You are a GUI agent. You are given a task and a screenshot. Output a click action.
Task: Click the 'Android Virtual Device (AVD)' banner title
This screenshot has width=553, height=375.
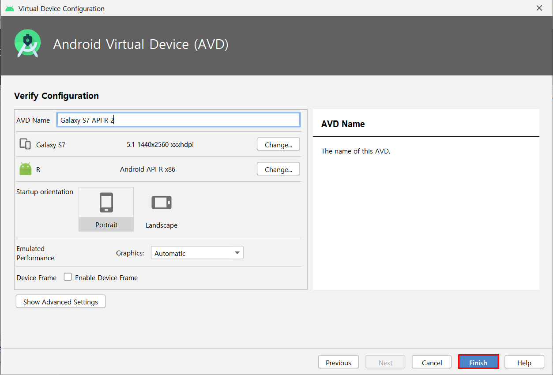click(x=141, y=44)
